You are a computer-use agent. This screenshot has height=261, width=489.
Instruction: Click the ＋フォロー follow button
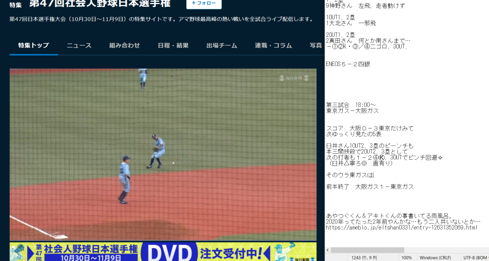pos(204,3)
